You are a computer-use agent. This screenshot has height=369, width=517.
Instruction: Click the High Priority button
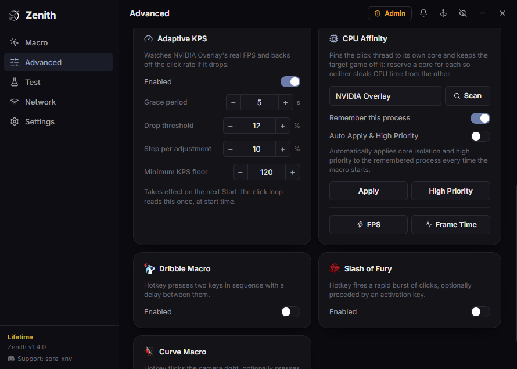[x=451, y=191]
